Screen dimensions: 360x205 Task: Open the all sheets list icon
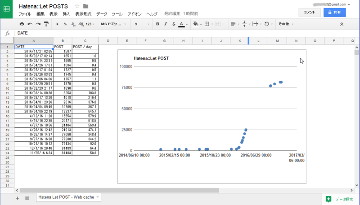27,198
